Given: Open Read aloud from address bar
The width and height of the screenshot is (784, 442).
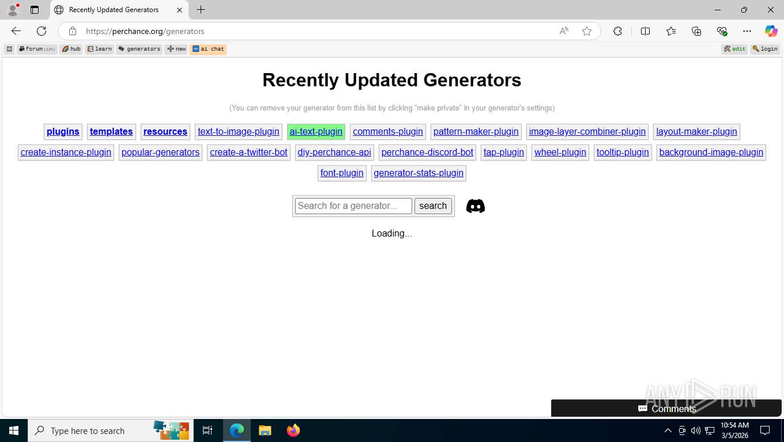Looking at the screenshot, I should (564, 31).
